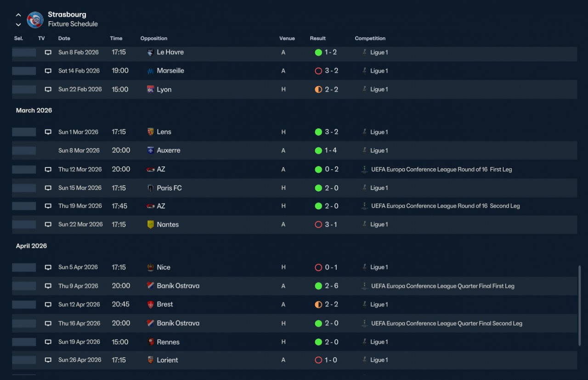The height and width of the screenshot is (380, 588).
Task: Sort by the Competition column header
Action: [370, 39]
